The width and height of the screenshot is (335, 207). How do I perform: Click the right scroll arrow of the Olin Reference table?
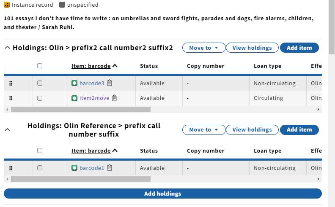coord(319,179)
